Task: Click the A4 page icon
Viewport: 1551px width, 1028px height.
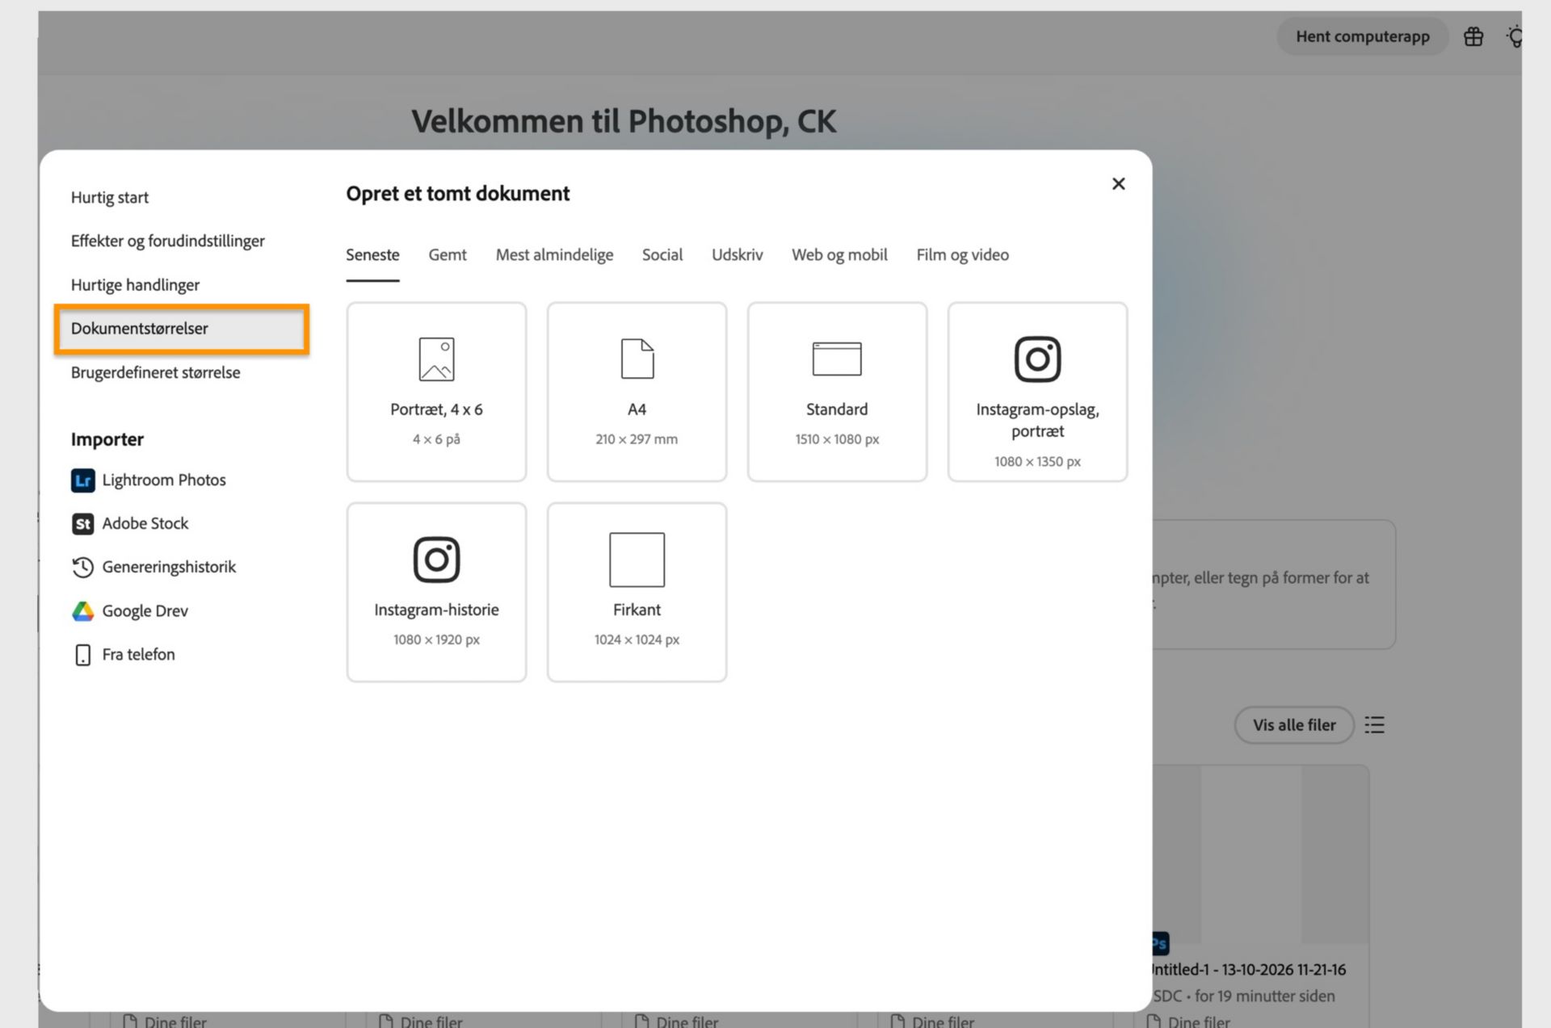Action: click(x=637, y=359)
